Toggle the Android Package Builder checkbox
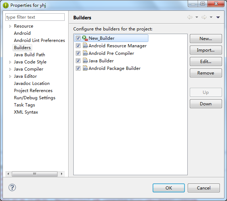 (x=78, y=68)
